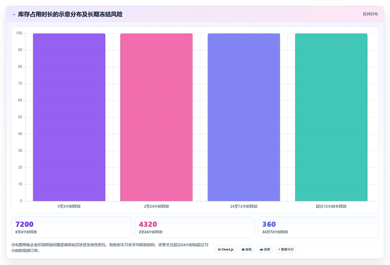
Task: Click the blue 24至72小时释放 bar
Action: pyautogui.click(x=244, y=117)
